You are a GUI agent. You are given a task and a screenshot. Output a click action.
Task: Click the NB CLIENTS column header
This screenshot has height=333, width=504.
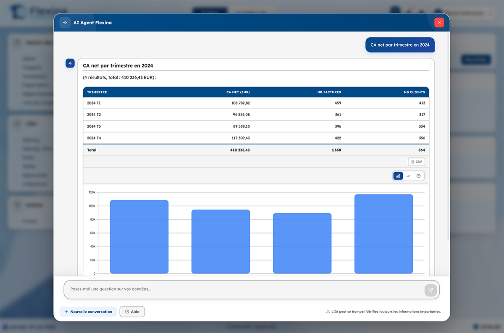tap(414, 92)
